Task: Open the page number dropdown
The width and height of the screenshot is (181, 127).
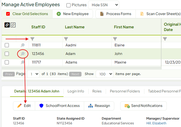Action: pos(33,74)
